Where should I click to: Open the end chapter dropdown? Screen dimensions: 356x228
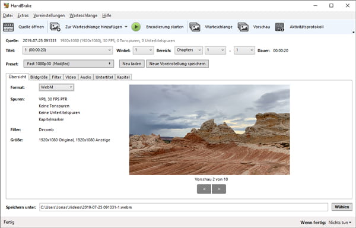pyautogui.click(x=244, y=50)
